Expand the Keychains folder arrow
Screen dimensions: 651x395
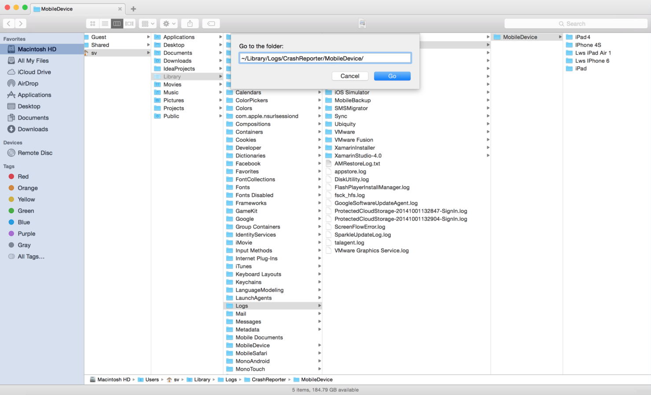click(x=320, y=282)
